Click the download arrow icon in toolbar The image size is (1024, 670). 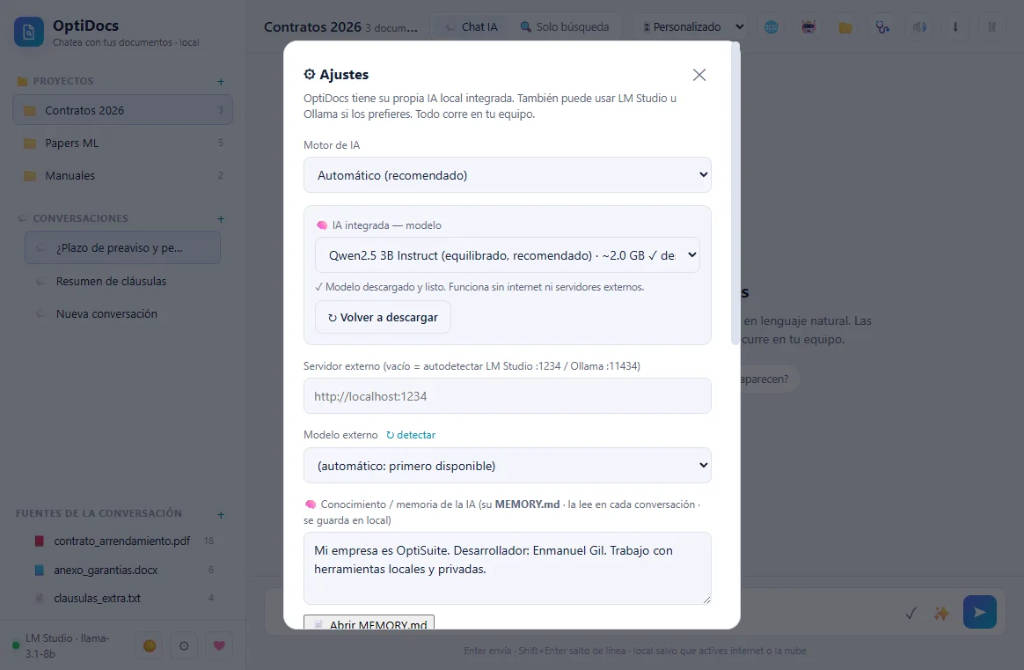[955, 26]
